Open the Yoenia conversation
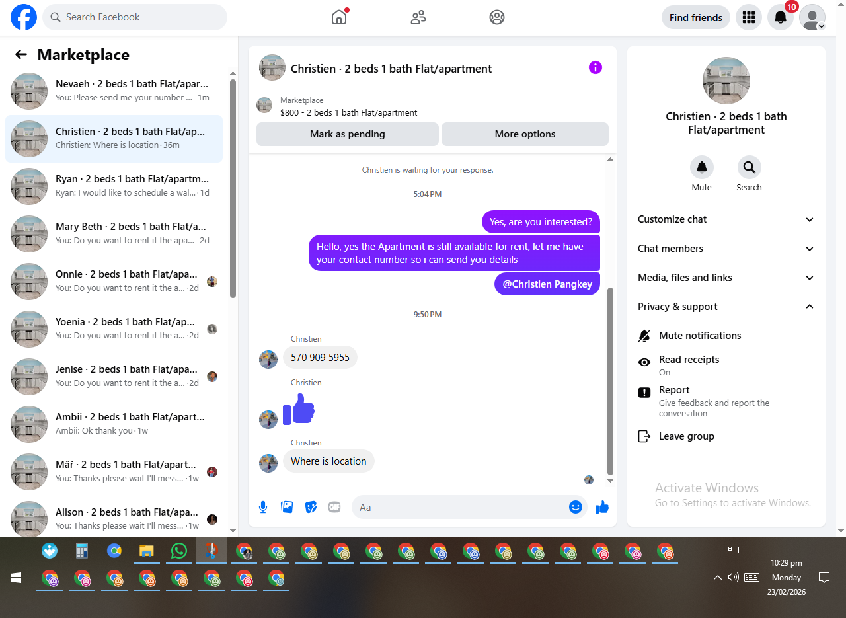 (x=114, y=329)
